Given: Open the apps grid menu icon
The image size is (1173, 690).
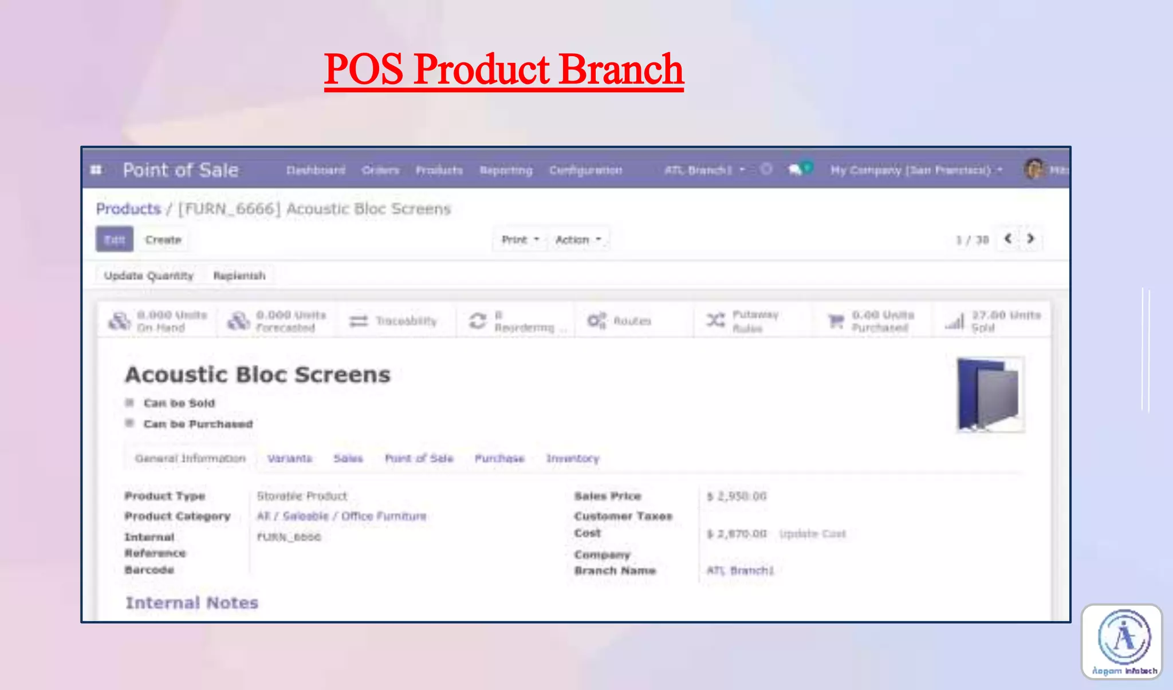Looking at the screenshot, I should pos(96,170).
